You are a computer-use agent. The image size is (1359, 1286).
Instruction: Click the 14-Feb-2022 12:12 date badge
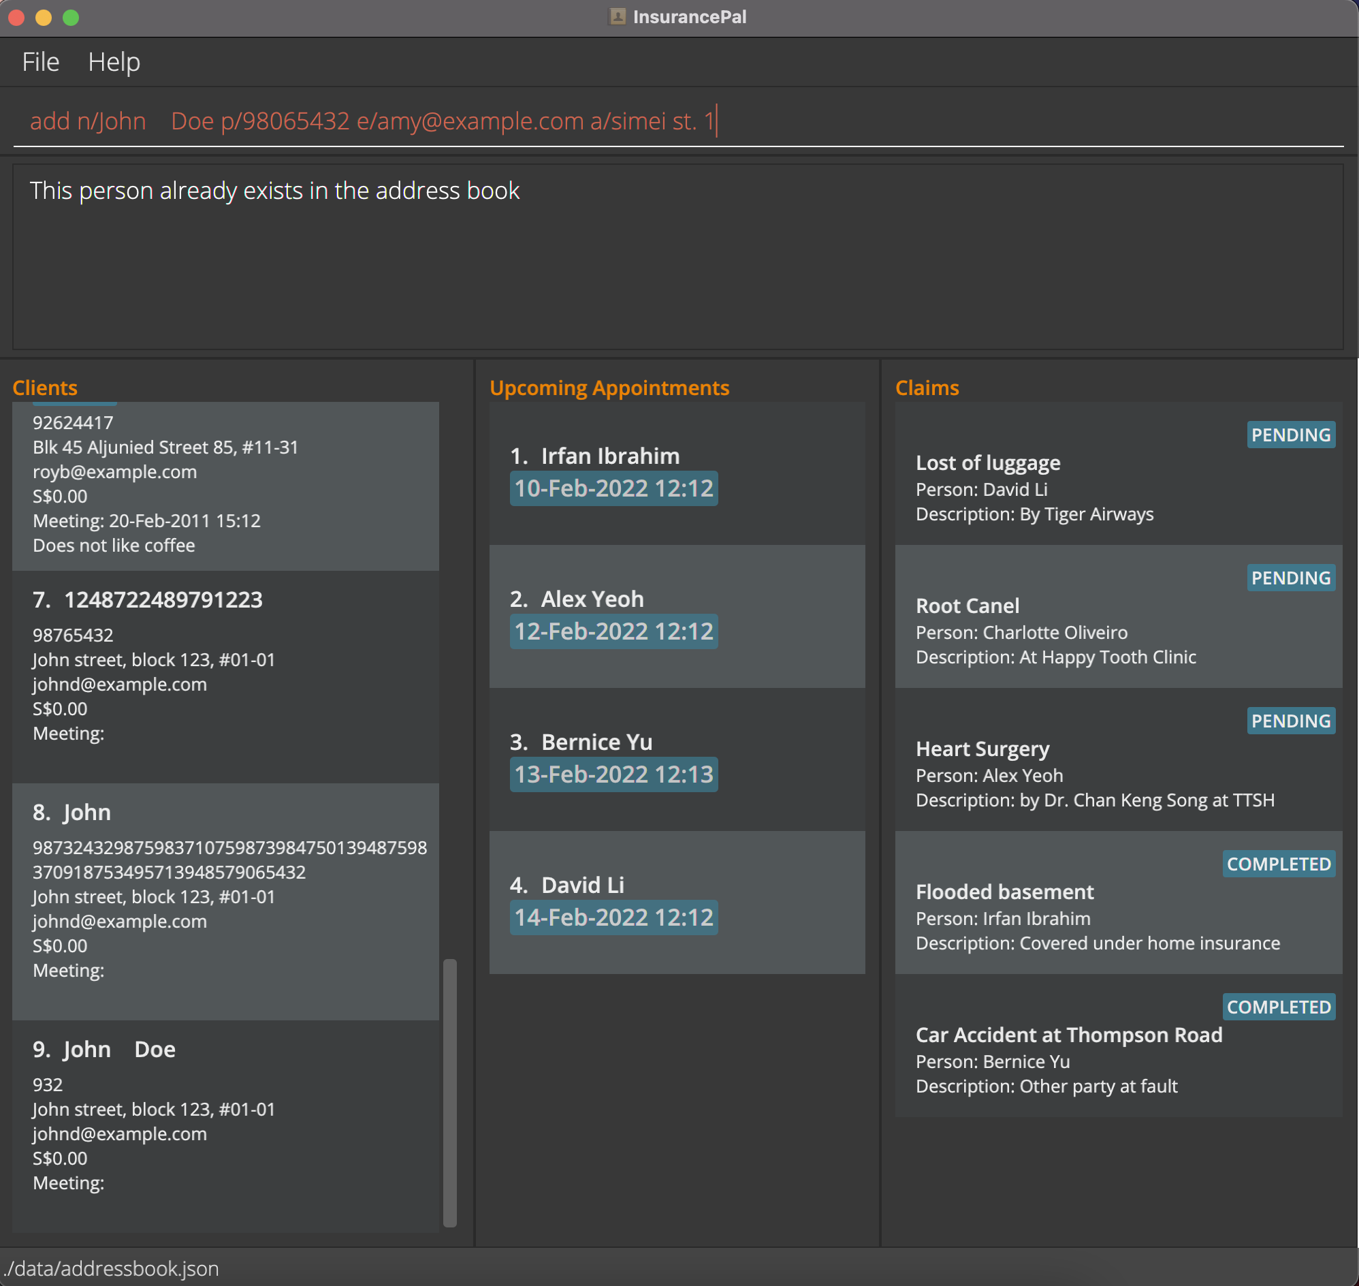pos(613,918)
